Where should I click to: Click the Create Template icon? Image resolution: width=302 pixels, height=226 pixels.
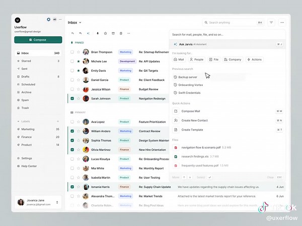click(176, 130)
